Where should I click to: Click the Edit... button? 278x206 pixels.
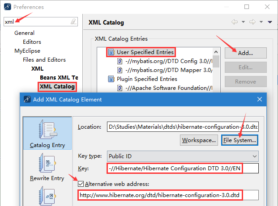point(246,67)
